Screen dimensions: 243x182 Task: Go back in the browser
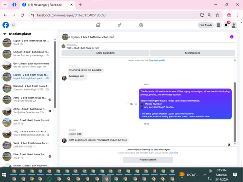(5, 15)
